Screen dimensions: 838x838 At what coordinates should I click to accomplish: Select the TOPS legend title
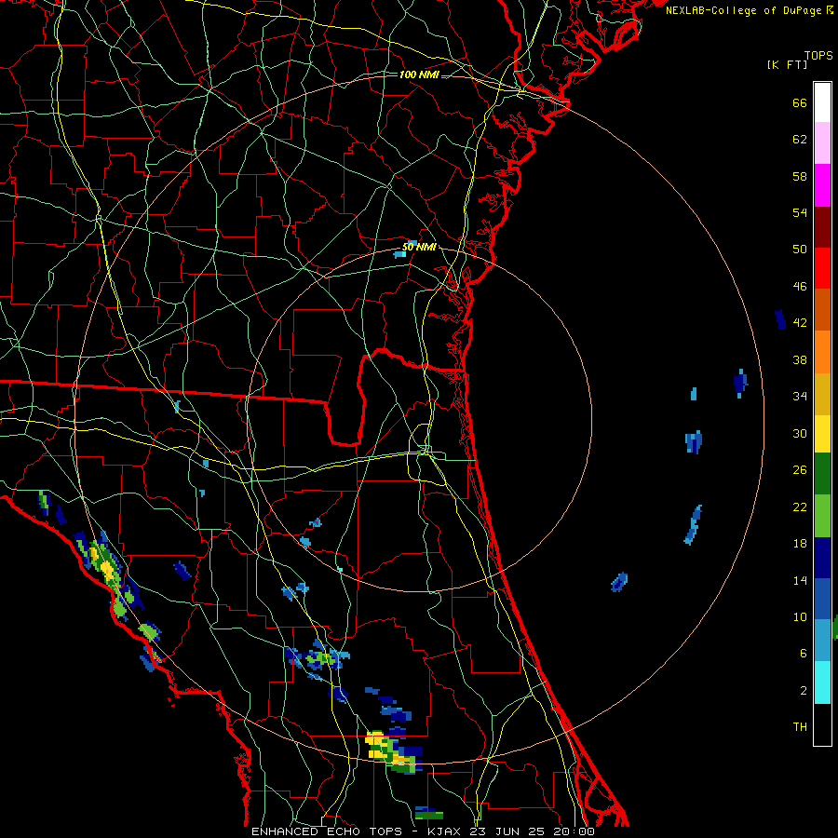click(x=818, y=55)
